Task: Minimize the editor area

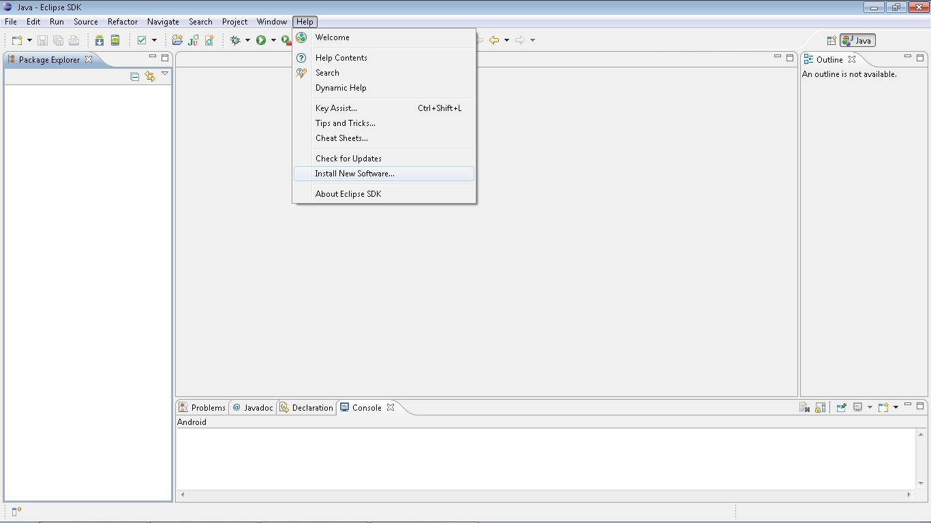Action: click(778, 57)
